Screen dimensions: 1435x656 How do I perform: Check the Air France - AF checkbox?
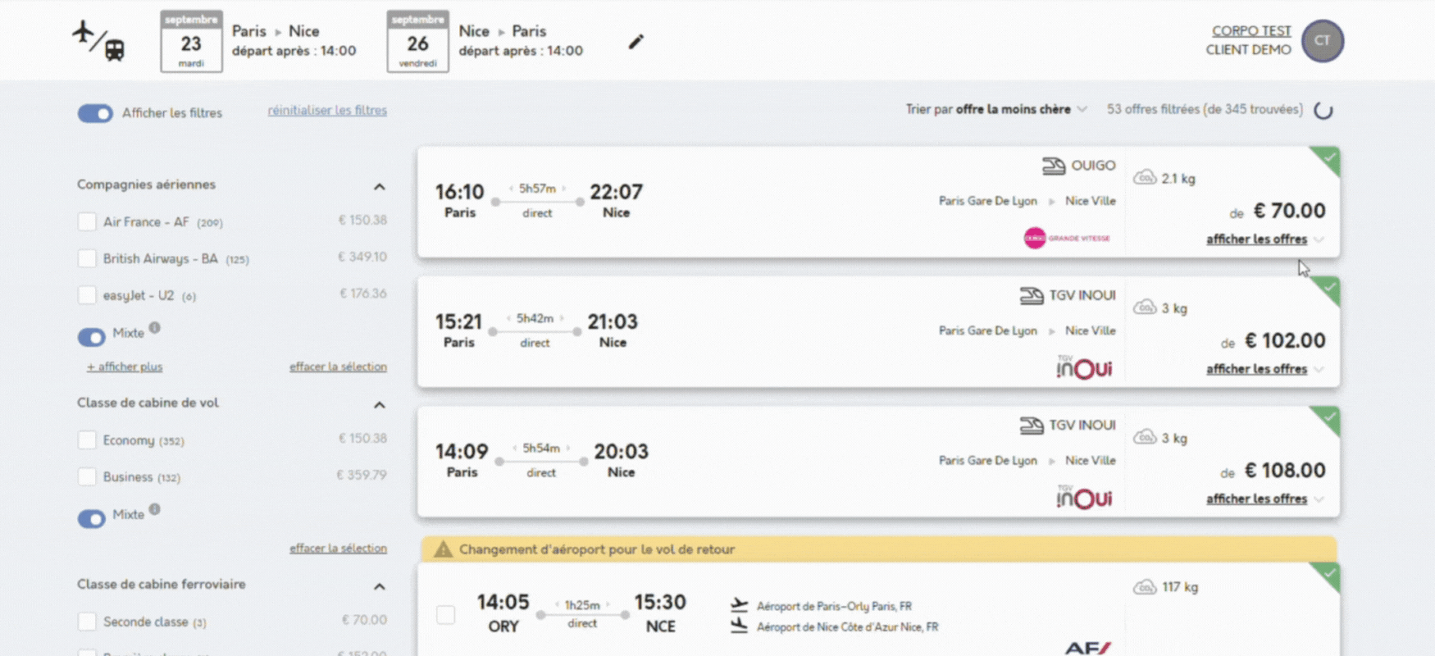click(x=87, y=222)
